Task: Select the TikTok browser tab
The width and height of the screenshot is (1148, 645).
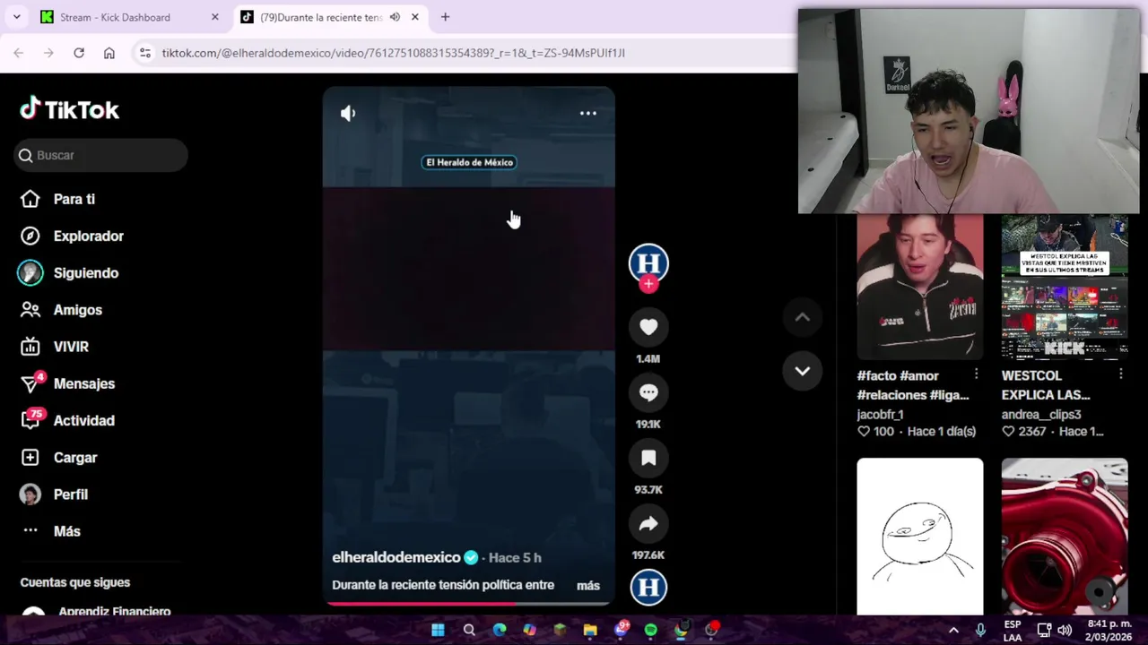Action: coord(321,17)
